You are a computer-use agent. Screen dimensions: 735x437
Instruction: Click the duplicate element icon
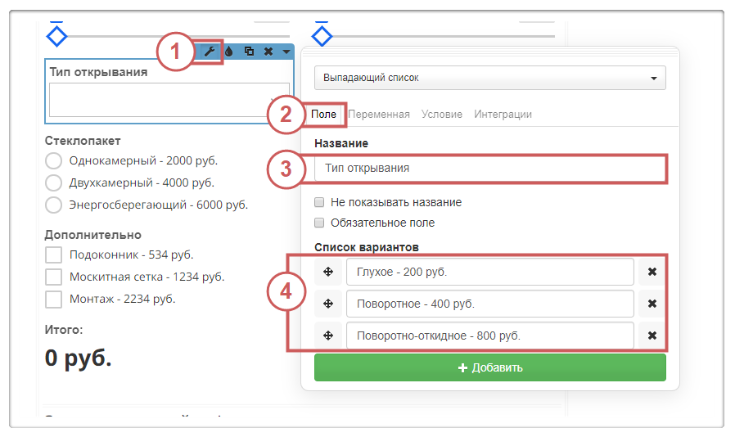point(249,52)
